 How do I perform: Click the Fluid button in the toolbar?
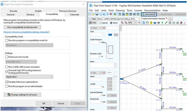click(92, 19)
